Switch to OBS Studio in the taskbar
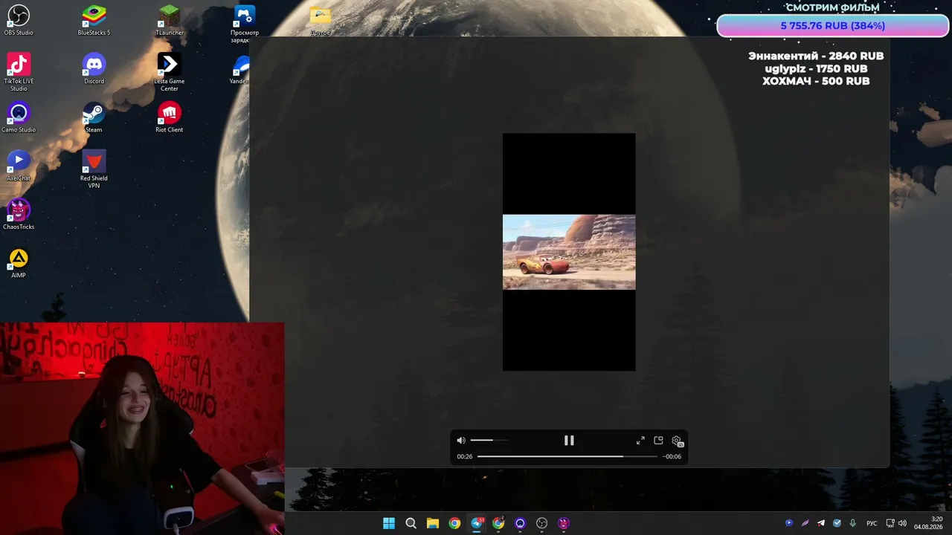Viewport: 952px width, 535px height. click(x=542, y=523)
